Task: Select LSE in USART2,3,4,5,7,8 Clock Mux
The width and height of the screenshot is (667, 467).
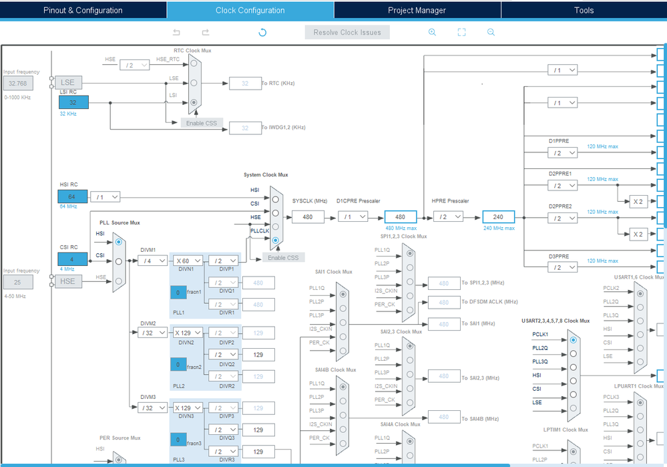Action: pyautogui.click(x=573, y=408)
